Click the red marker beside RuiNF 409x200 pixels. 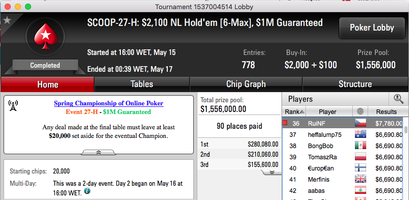(x=285, y=123)
